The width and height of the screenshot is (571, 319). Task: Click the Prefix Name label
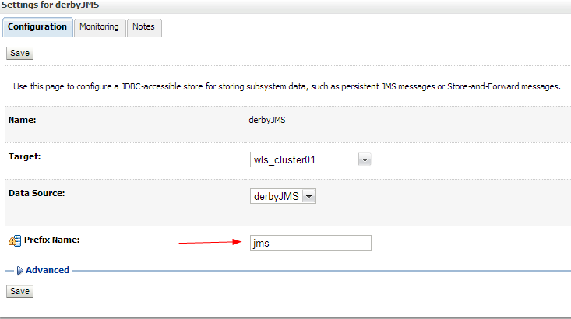[x=51, y=240]
